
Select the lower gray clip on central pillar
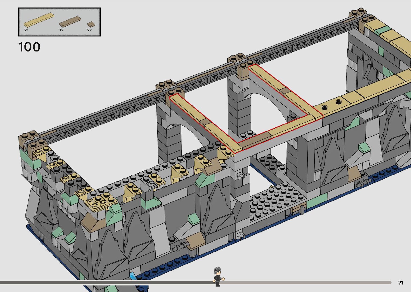click(241, 236)
